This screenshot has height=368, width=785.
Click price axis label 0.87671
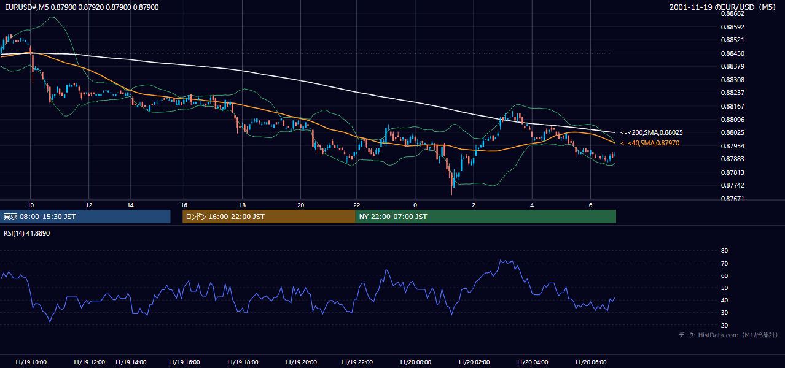732,199
